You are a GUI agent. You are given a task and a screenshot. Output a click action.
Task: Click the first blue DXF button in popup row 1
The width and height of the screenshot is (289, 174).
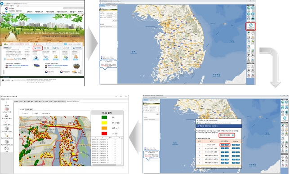[x=222, y=145]
